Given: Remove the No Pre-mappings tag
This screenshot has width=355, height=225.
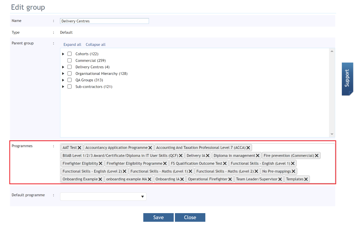Looking at the screenshot, I should tap(293, 171).
